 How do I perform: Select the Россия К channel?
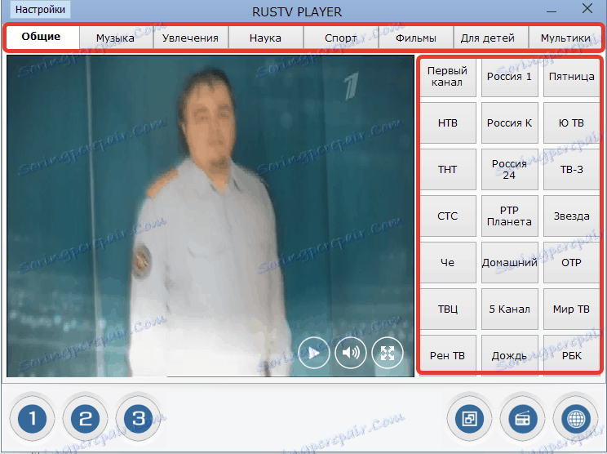coord(509,123)
